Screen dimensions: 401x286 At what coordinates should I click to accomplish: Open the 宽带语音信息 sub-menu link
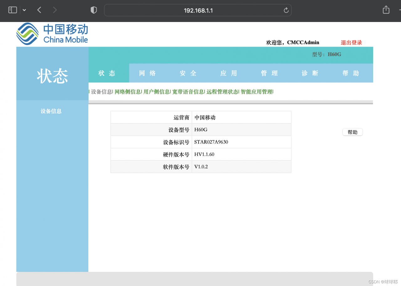tap(188, 92)
